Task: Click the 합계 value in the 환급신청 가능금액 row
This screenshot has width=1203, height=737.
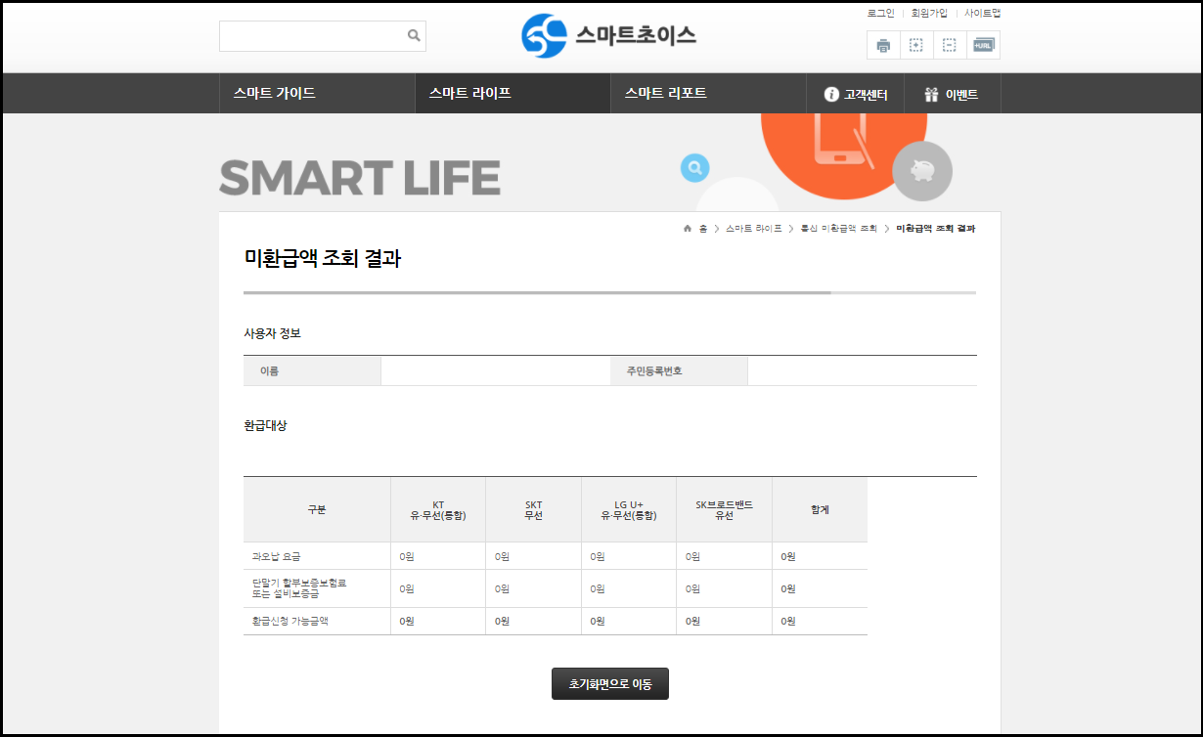Action: (788, 621)
